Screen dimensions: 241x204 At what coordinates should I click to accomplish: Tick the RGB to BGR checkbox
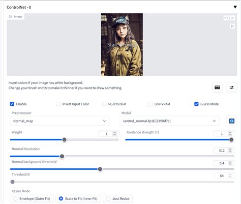tap(104, 104)
